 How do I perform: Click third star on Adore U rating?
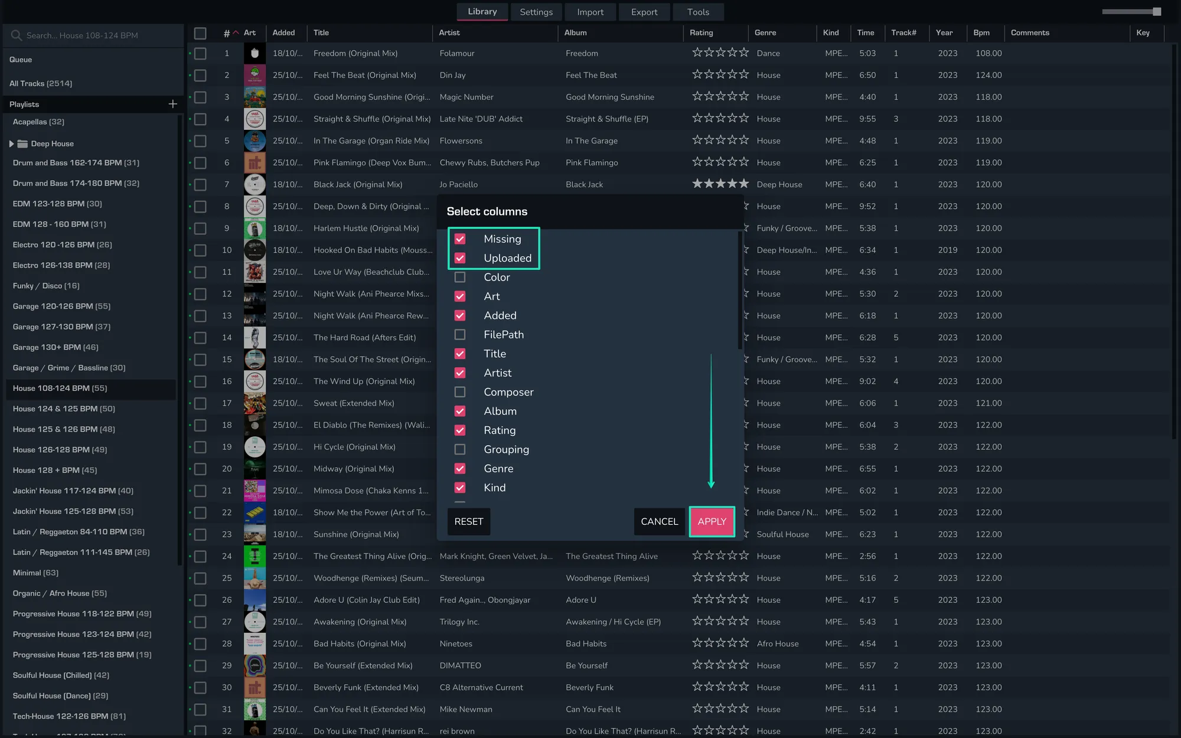coord(720,599)
